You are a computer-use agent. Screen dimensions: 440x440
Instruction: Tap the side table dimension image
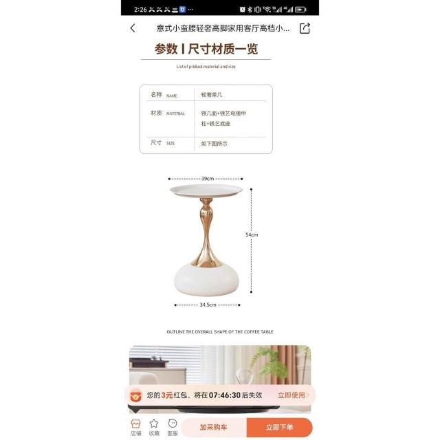tap(212, 241)
